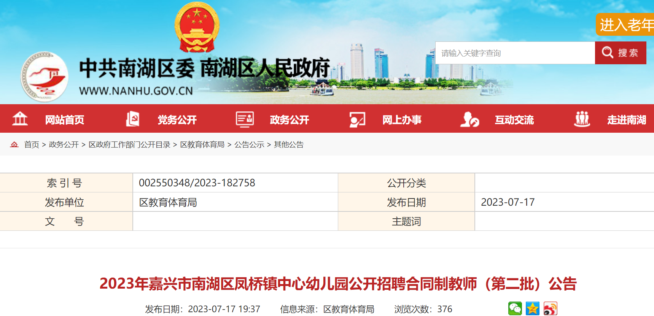Open 区政府工作部门公开目录 breadcrumb link
This screenshot has width=654, height=316.
[x=129, y=145]
